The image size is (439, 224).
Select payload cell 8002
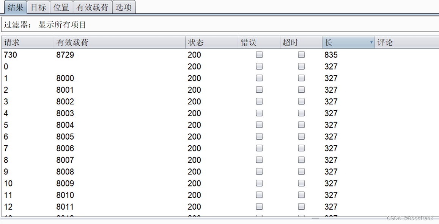[x=65, y=101]
